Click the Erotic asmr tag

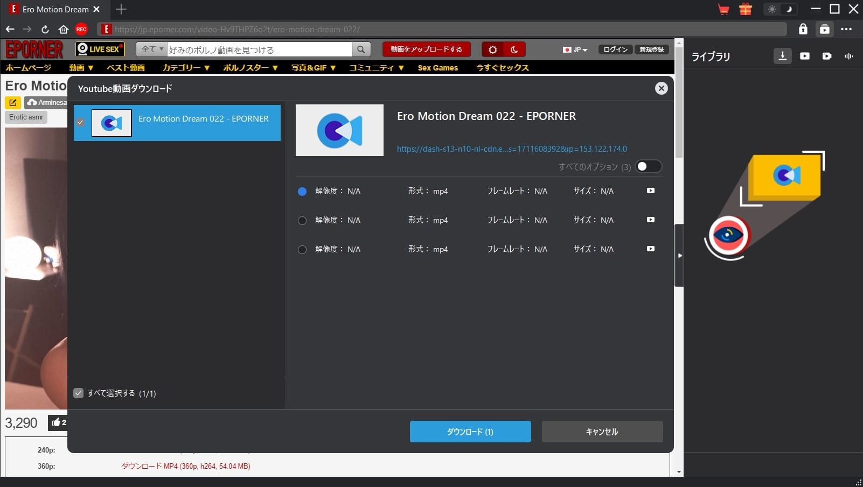[26, 117]
